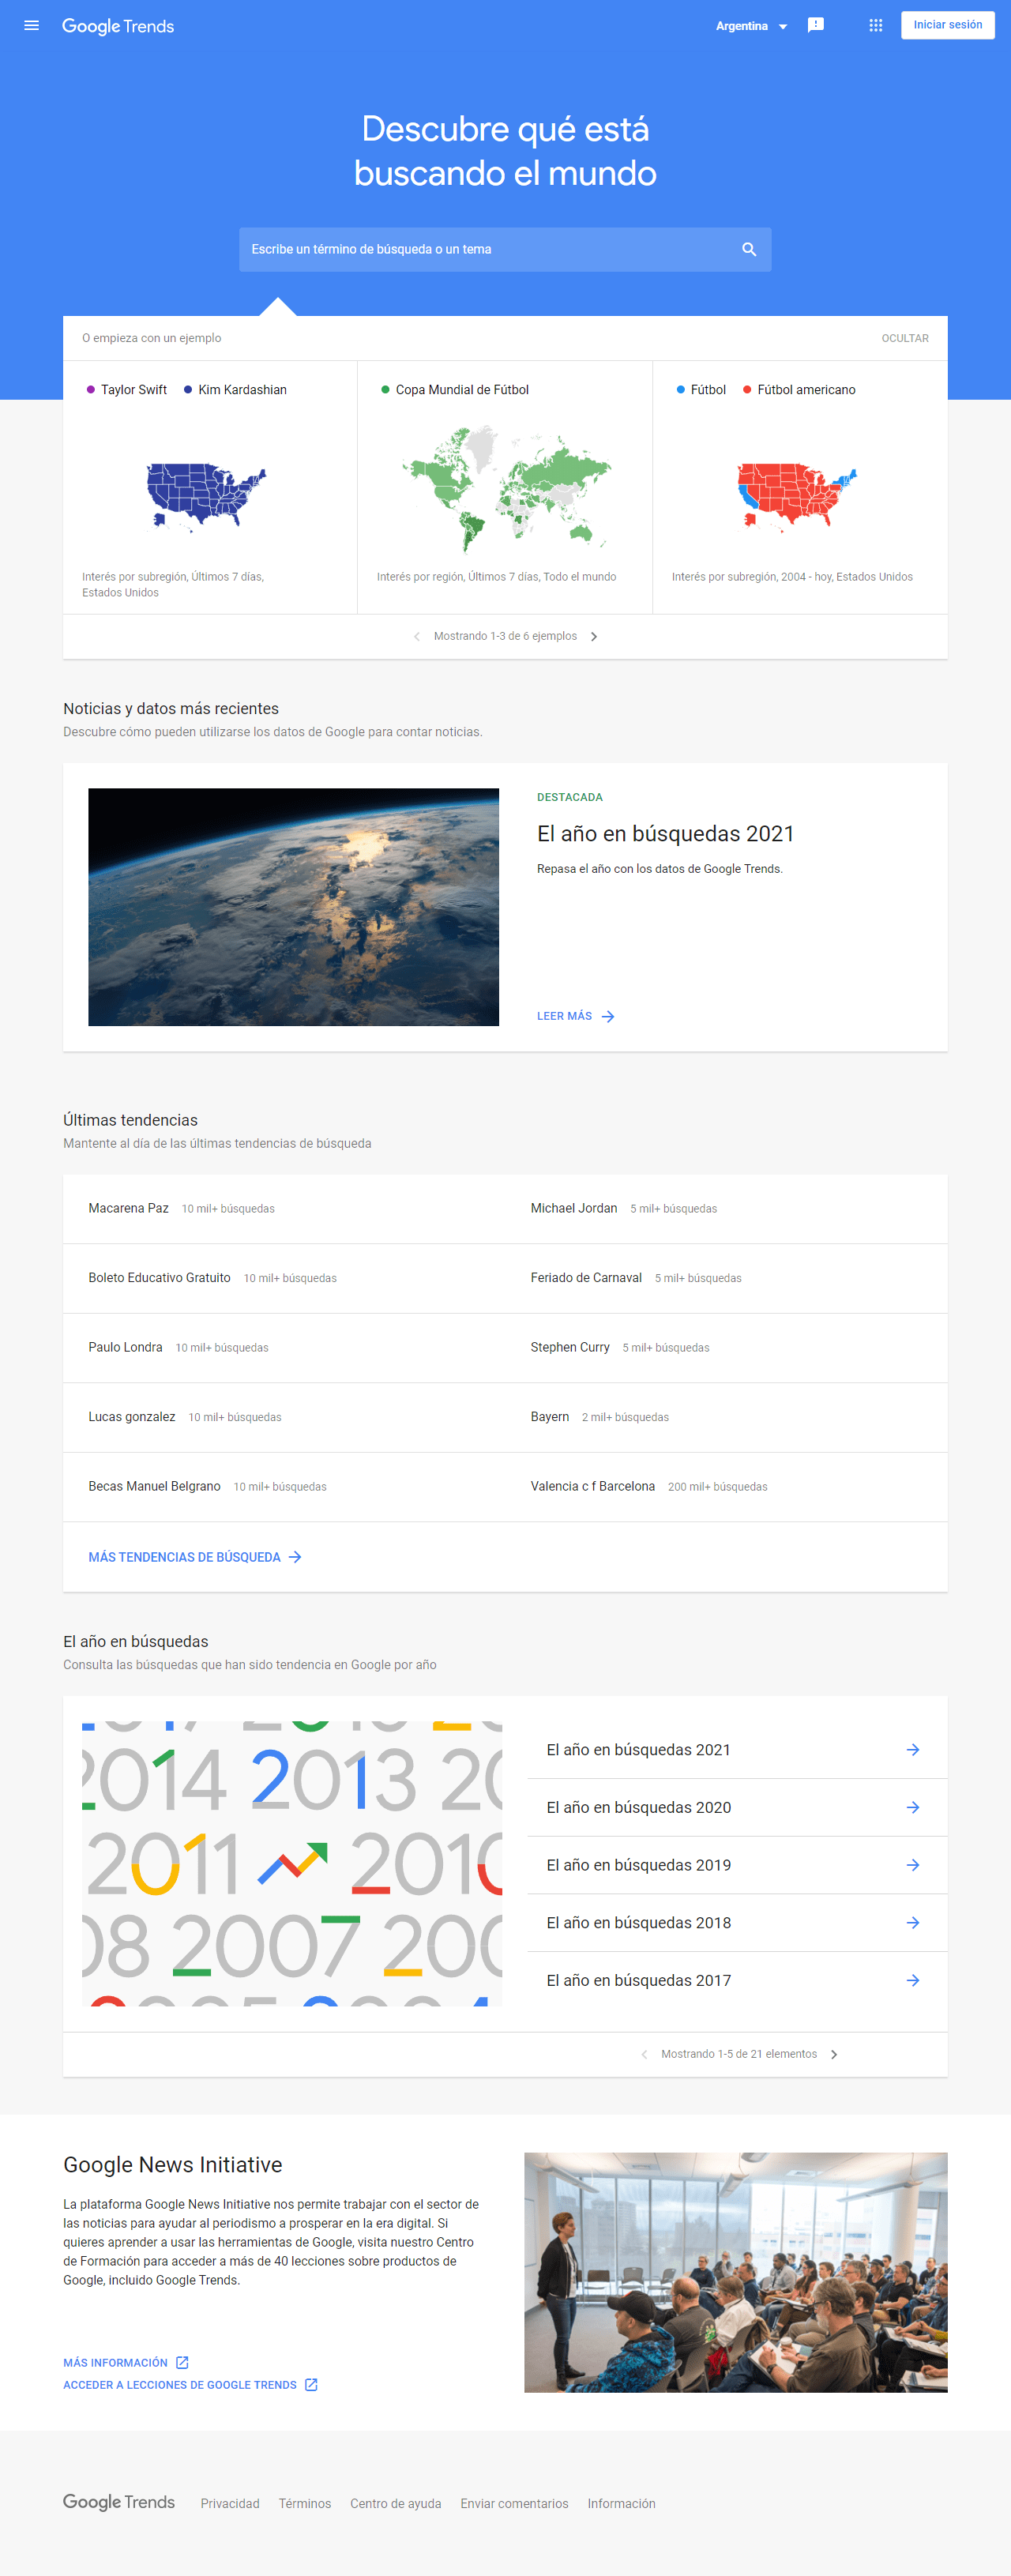Go to previous page of year elements

click(644, 2054)
